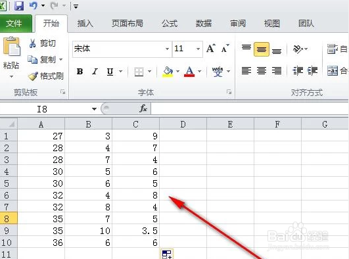349x259 pixels.
Task: Click the Redo arrow icon
Action: pyautogui.click(x=54, y=6)
